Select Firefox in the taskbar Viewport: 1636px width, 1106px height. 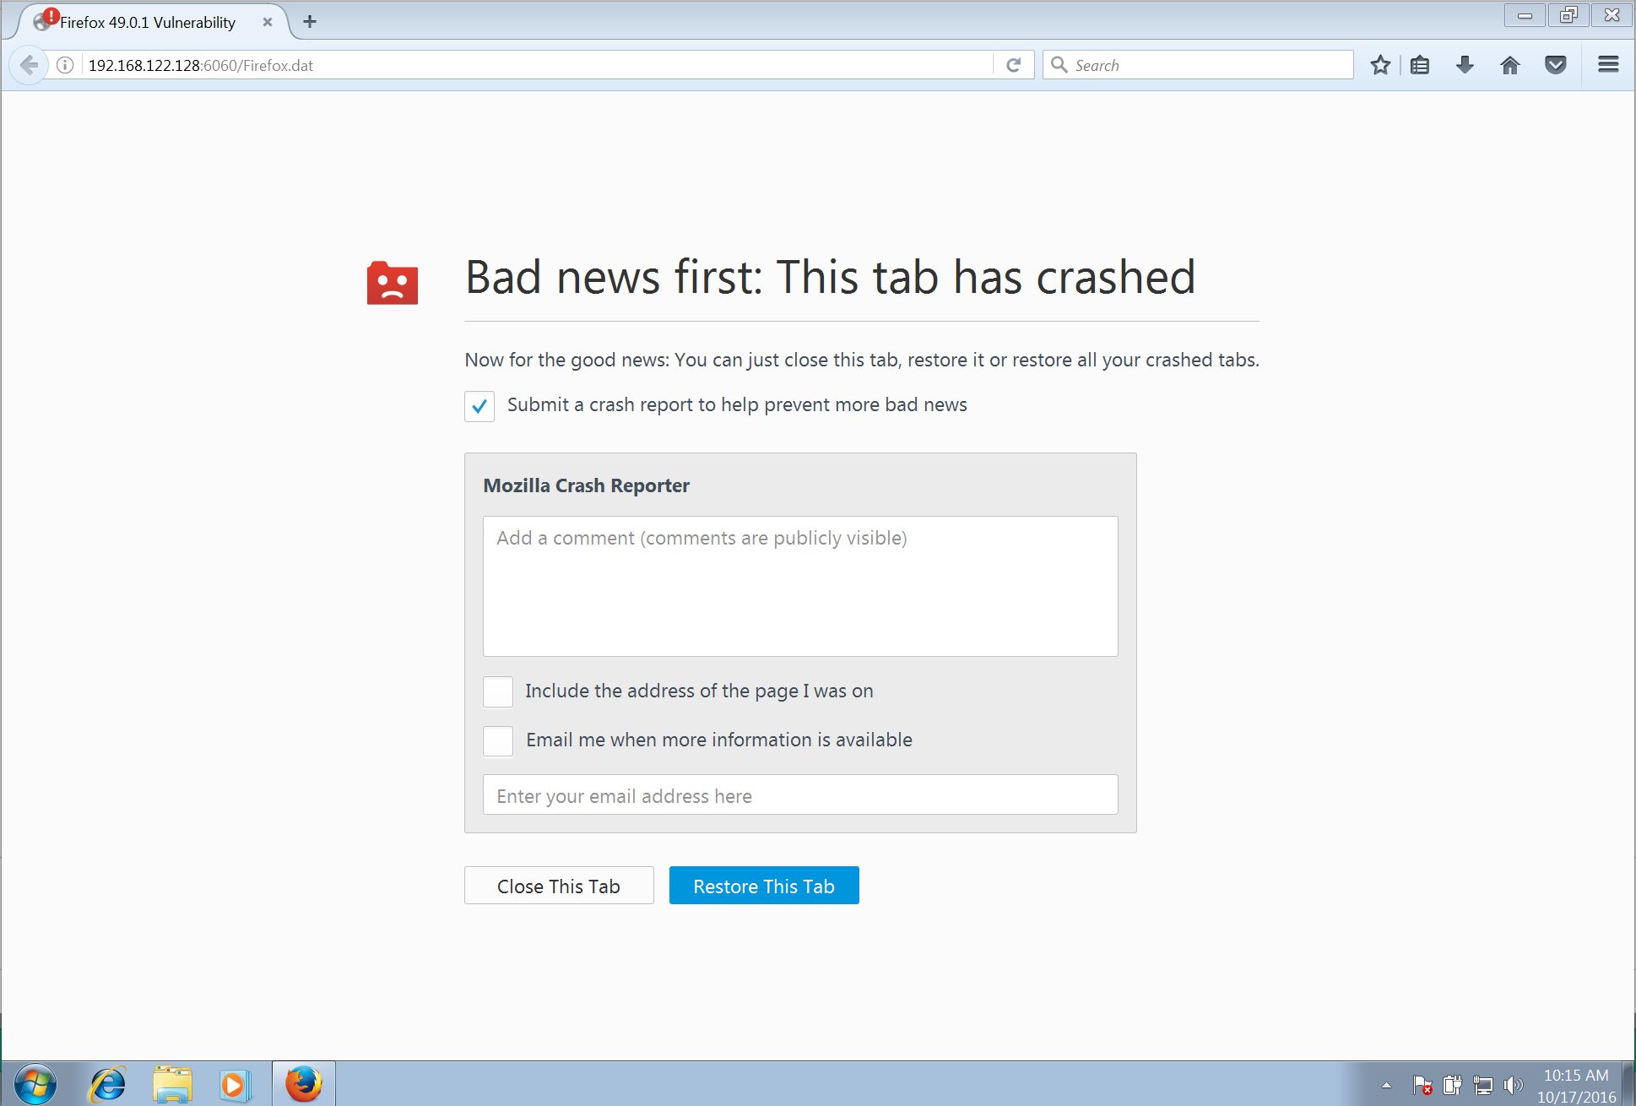point(304,1084)
